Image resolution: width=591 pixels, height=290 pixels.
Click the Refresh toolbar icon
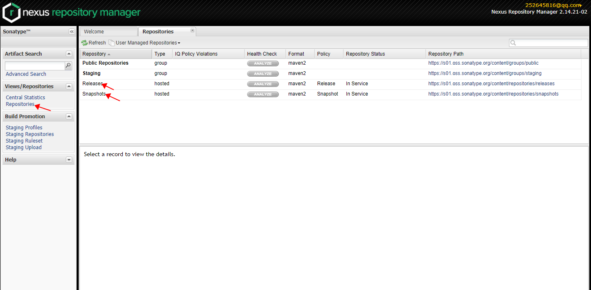(84, 43)
